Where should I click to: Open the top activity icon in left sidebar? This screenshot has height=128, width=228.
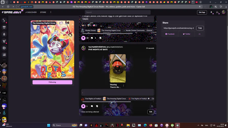pyautogui.click(x=4, y=20)
